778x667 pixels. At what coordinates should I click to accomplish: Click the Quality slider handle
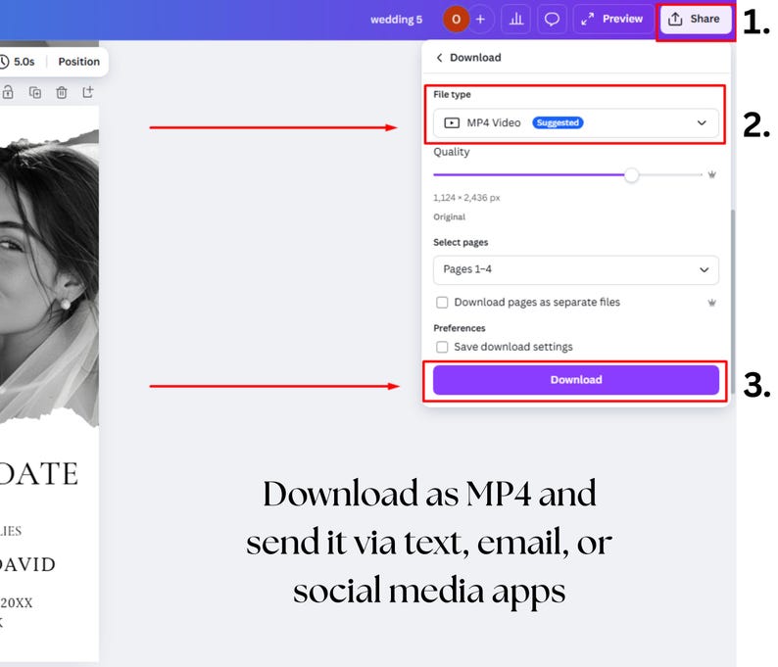(x=631, y=174)
